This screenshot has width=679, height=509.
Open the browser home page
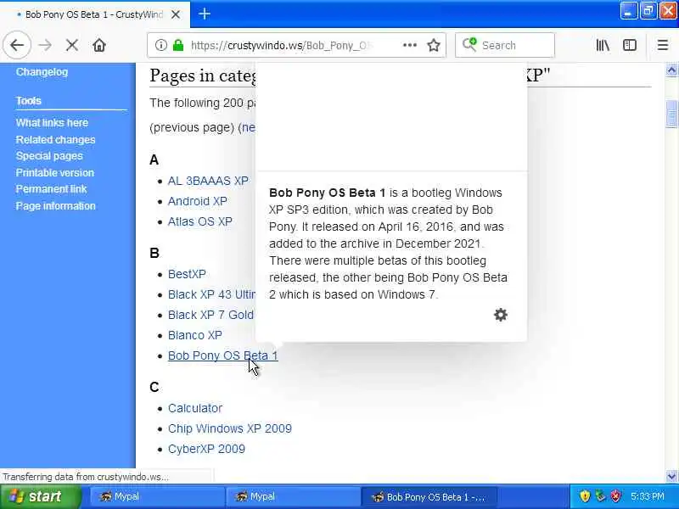99,45
